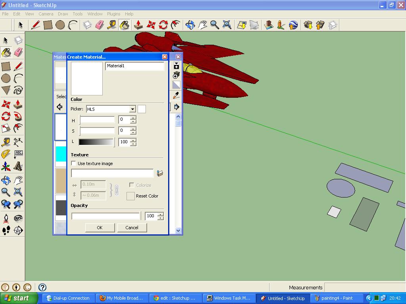Select the Look Around eye tool
Screen dimensions: 406x304
tap(18, 218)
